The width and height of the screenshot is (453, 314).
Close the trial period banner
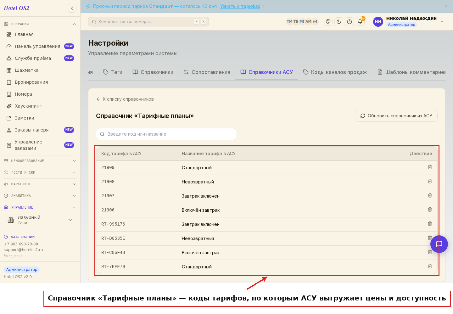coord(446,6)
